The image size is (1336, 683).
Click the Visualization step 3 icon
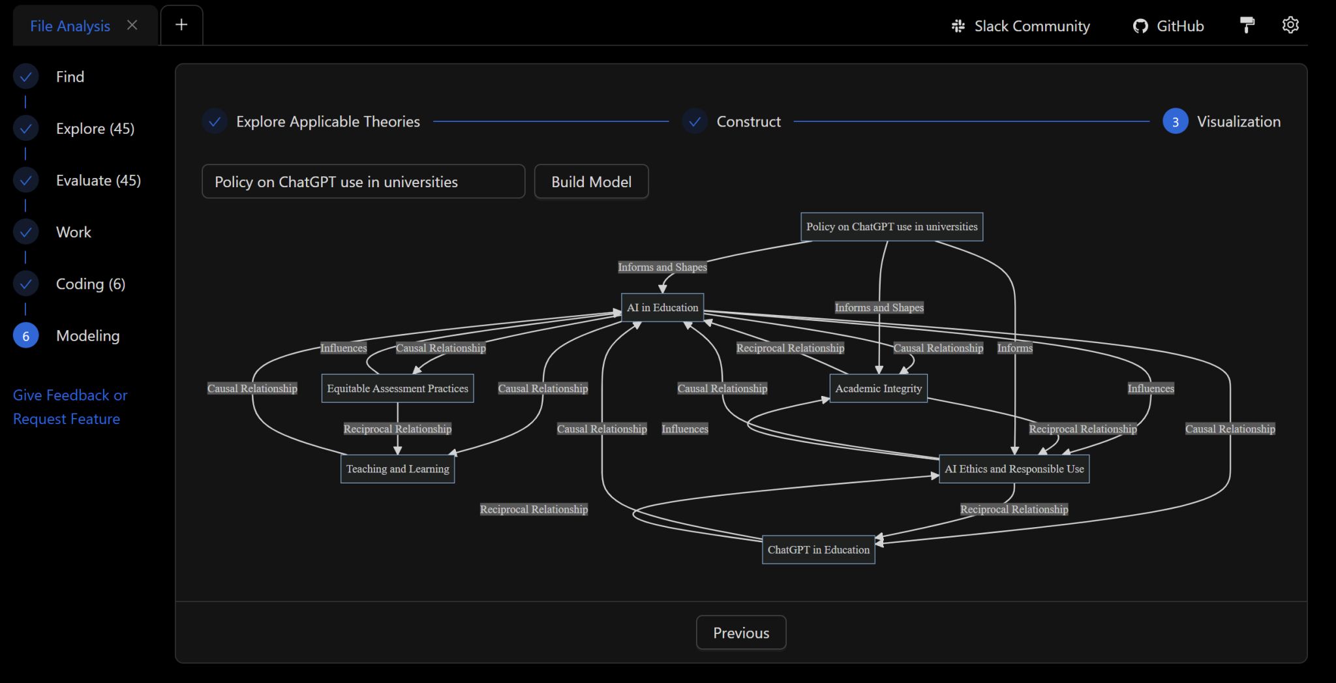[1175, 122]
